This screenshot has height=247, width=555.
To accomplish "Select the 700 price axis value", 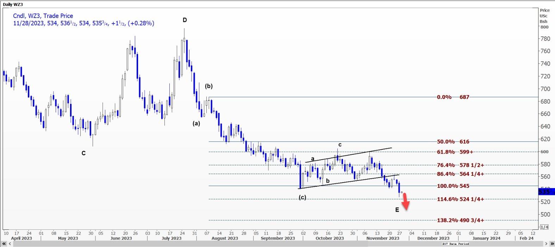I will [x=545, y=89].
